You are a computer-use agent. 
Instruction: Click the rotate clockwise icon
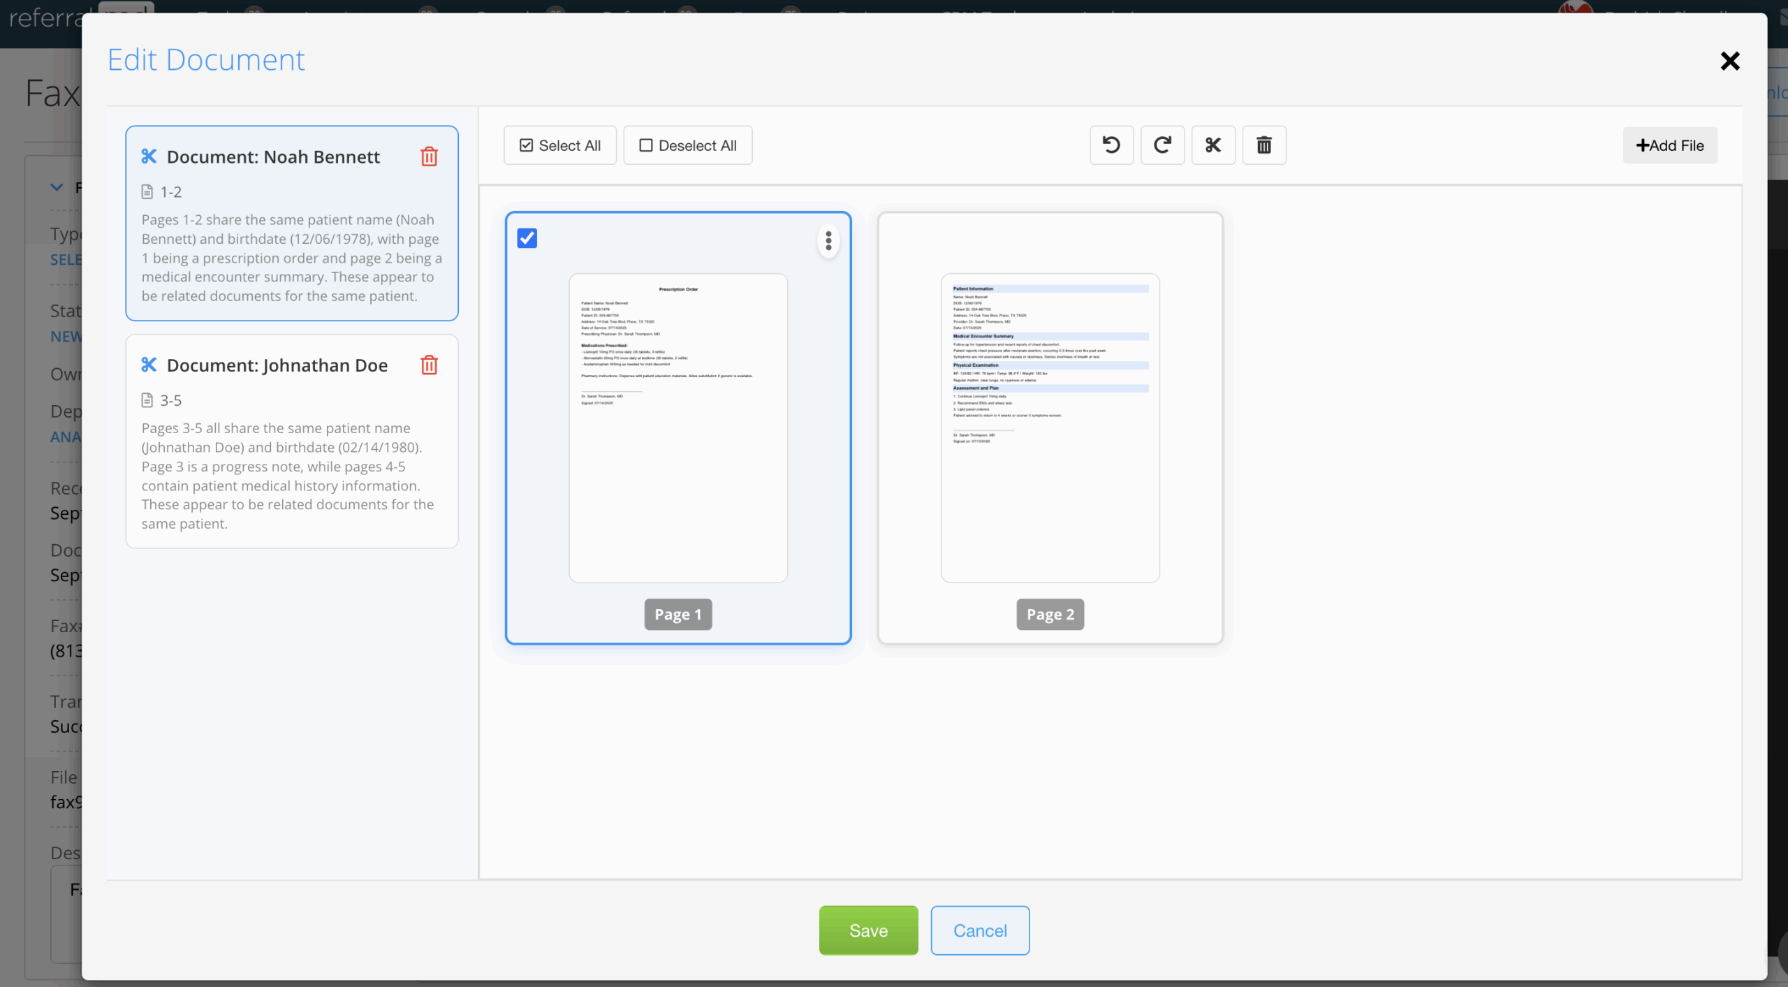coord(1162,145)
